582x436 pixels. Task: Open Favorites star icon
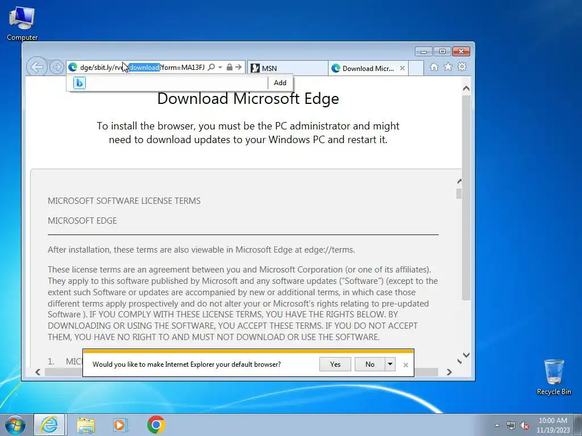[448, 67]
